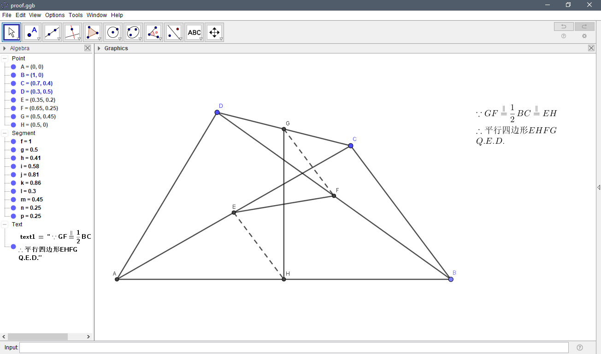Viewport: 601px width, 354px height.
Task: Click the Undo button
Action: [563, 26]
